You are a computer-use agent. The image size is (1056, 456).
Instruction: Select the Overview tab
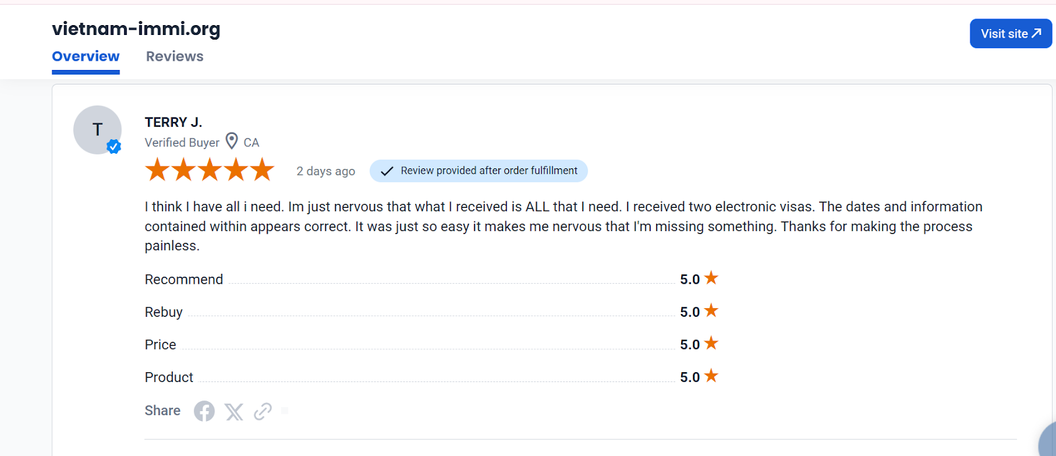click(x=86, y=57)
